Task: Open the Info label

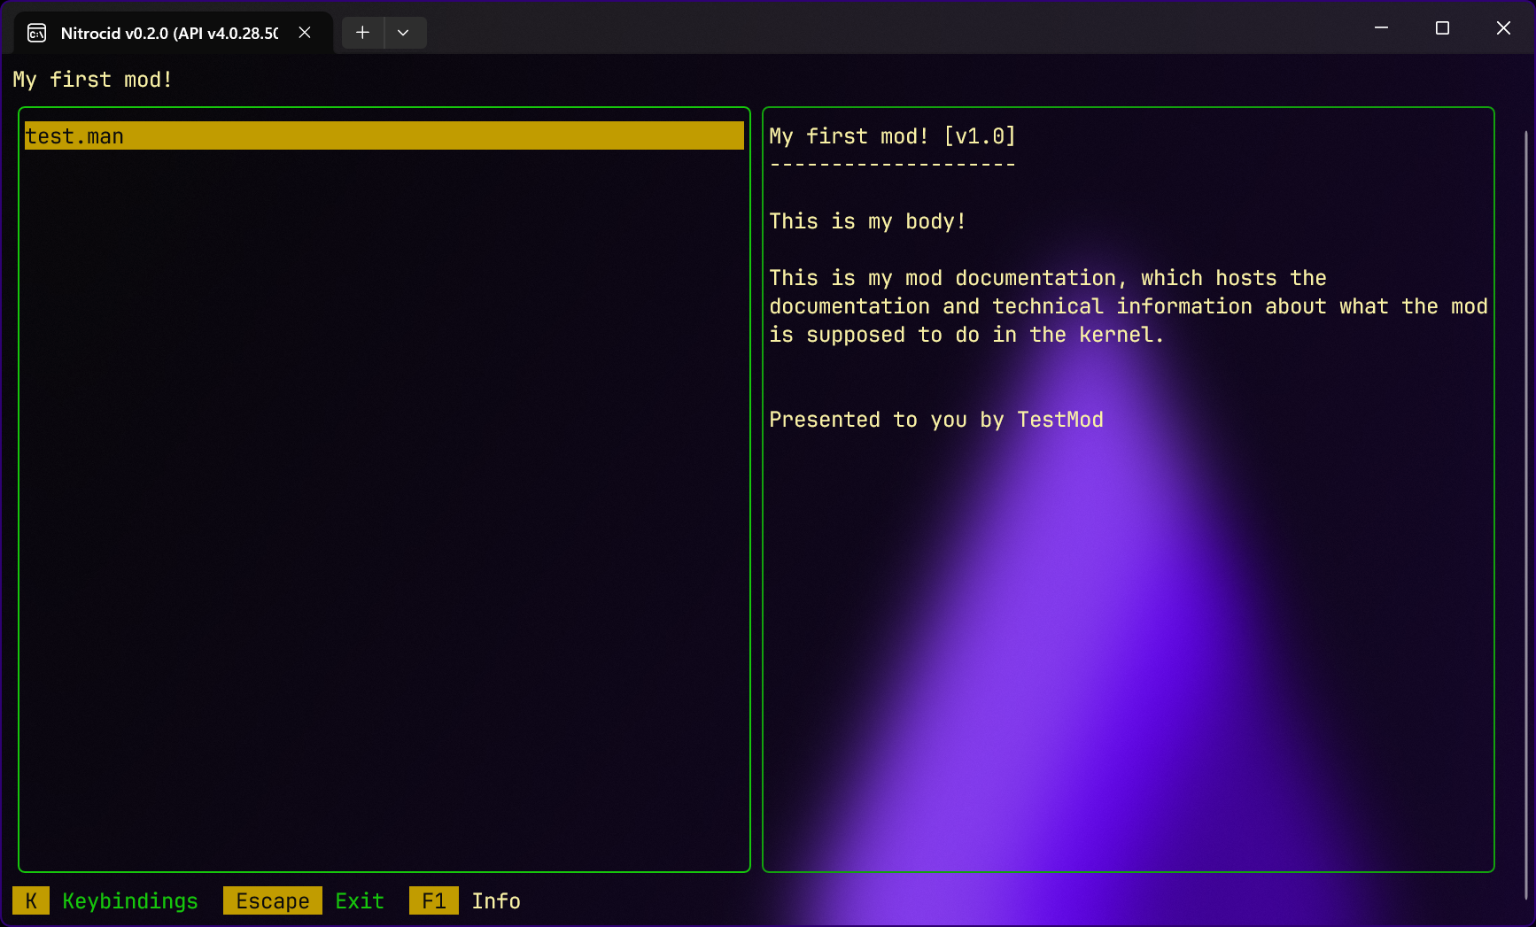Action: click(x=496, y=901)
